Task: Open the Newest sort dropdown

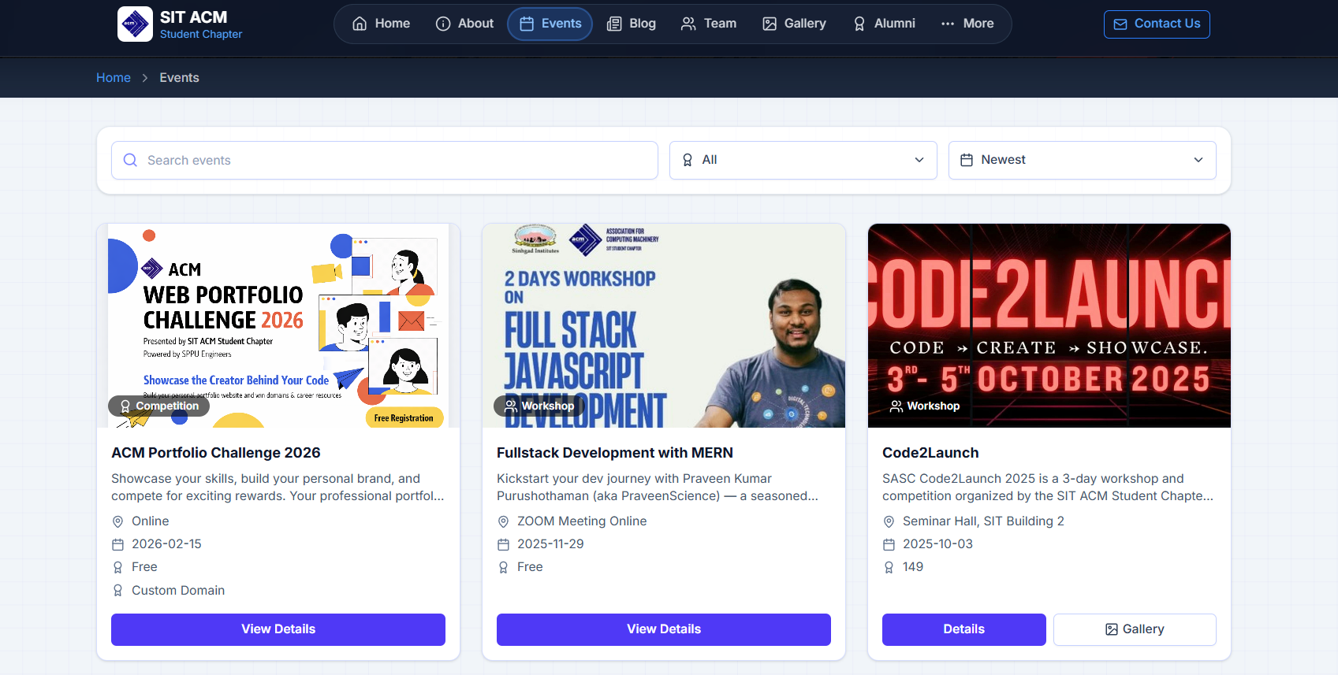Action: click(x=1082, y=160)
